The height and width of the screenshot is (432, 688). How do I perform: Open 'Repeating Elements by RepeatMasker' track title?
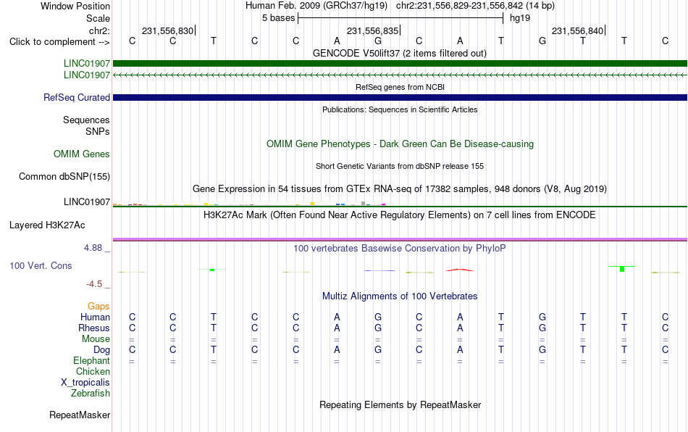(x=400, y=404)
